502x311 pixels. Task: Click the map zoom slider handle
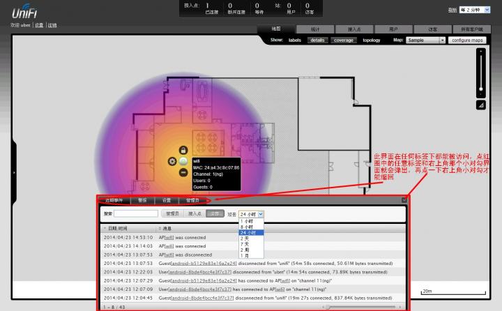pos(480,89)
